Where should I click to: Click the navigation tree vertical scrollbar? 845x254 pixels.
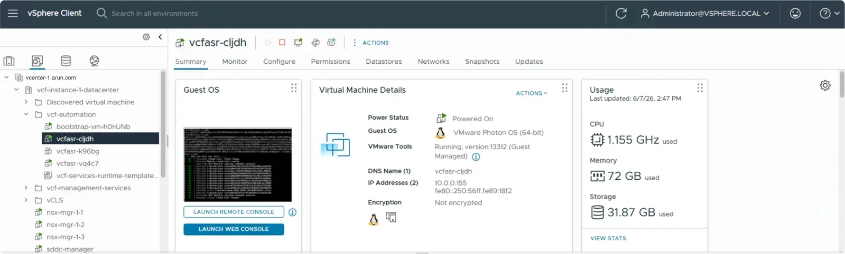tap(163, 124)
